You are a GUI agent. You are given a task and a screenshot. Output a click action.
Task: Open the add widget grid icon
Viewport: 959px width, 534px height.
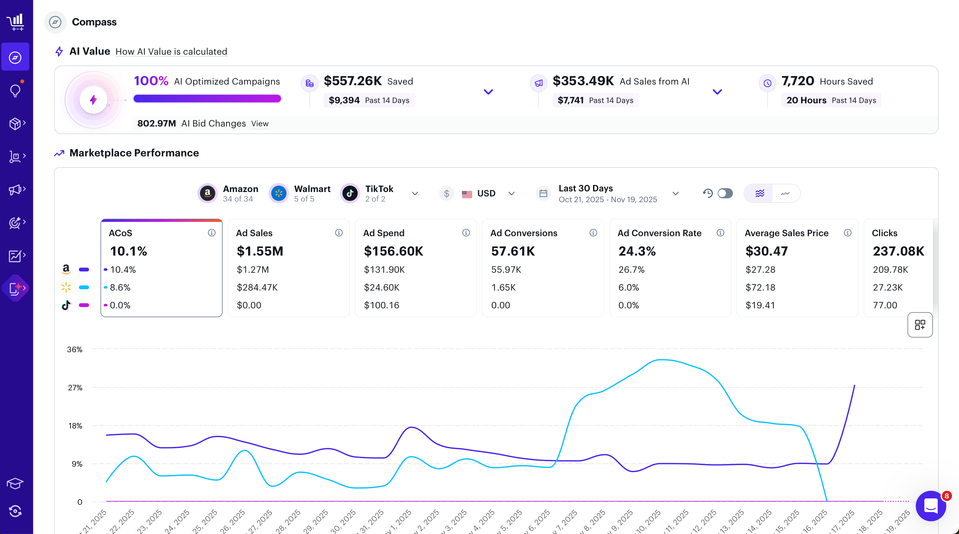920,325
